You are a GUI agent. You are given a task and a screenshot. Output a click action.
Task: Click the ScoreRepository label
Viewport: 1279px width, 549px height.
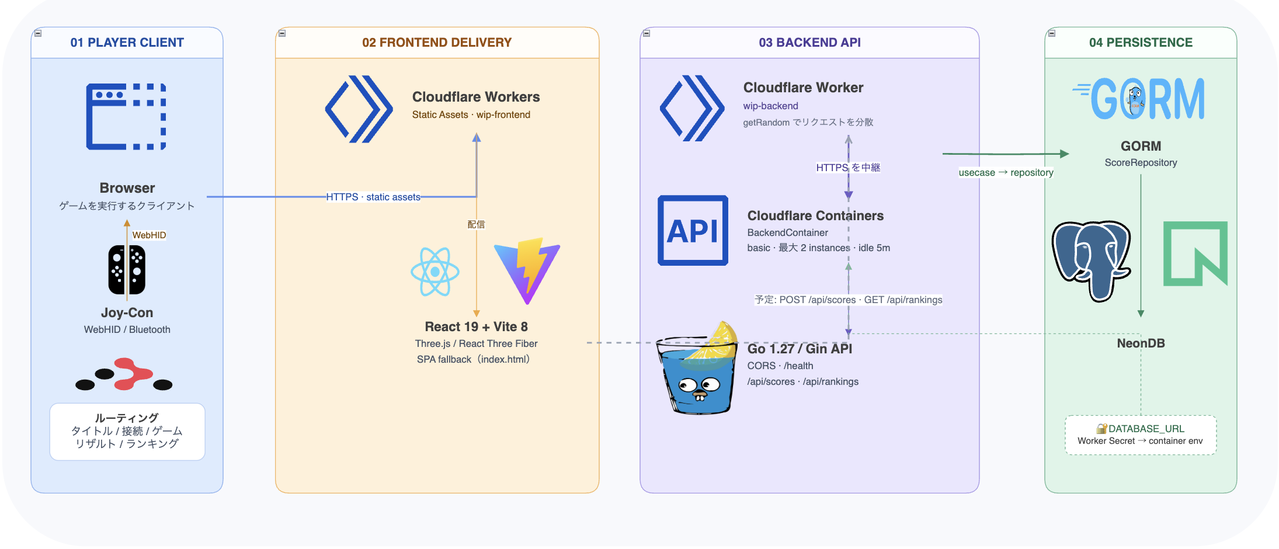click(1141, 162)
